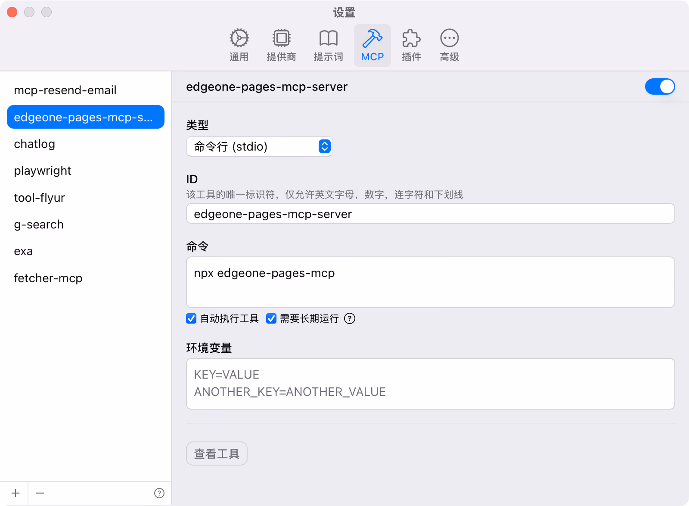Viewport: 689px width, 506px height.
Task: Click the help icon beside 需要长期运行
Action: [350, 318]
